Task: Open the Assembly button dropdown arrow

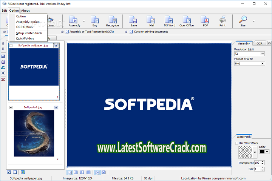Action: pyautogui.click(x=84, y=21)
